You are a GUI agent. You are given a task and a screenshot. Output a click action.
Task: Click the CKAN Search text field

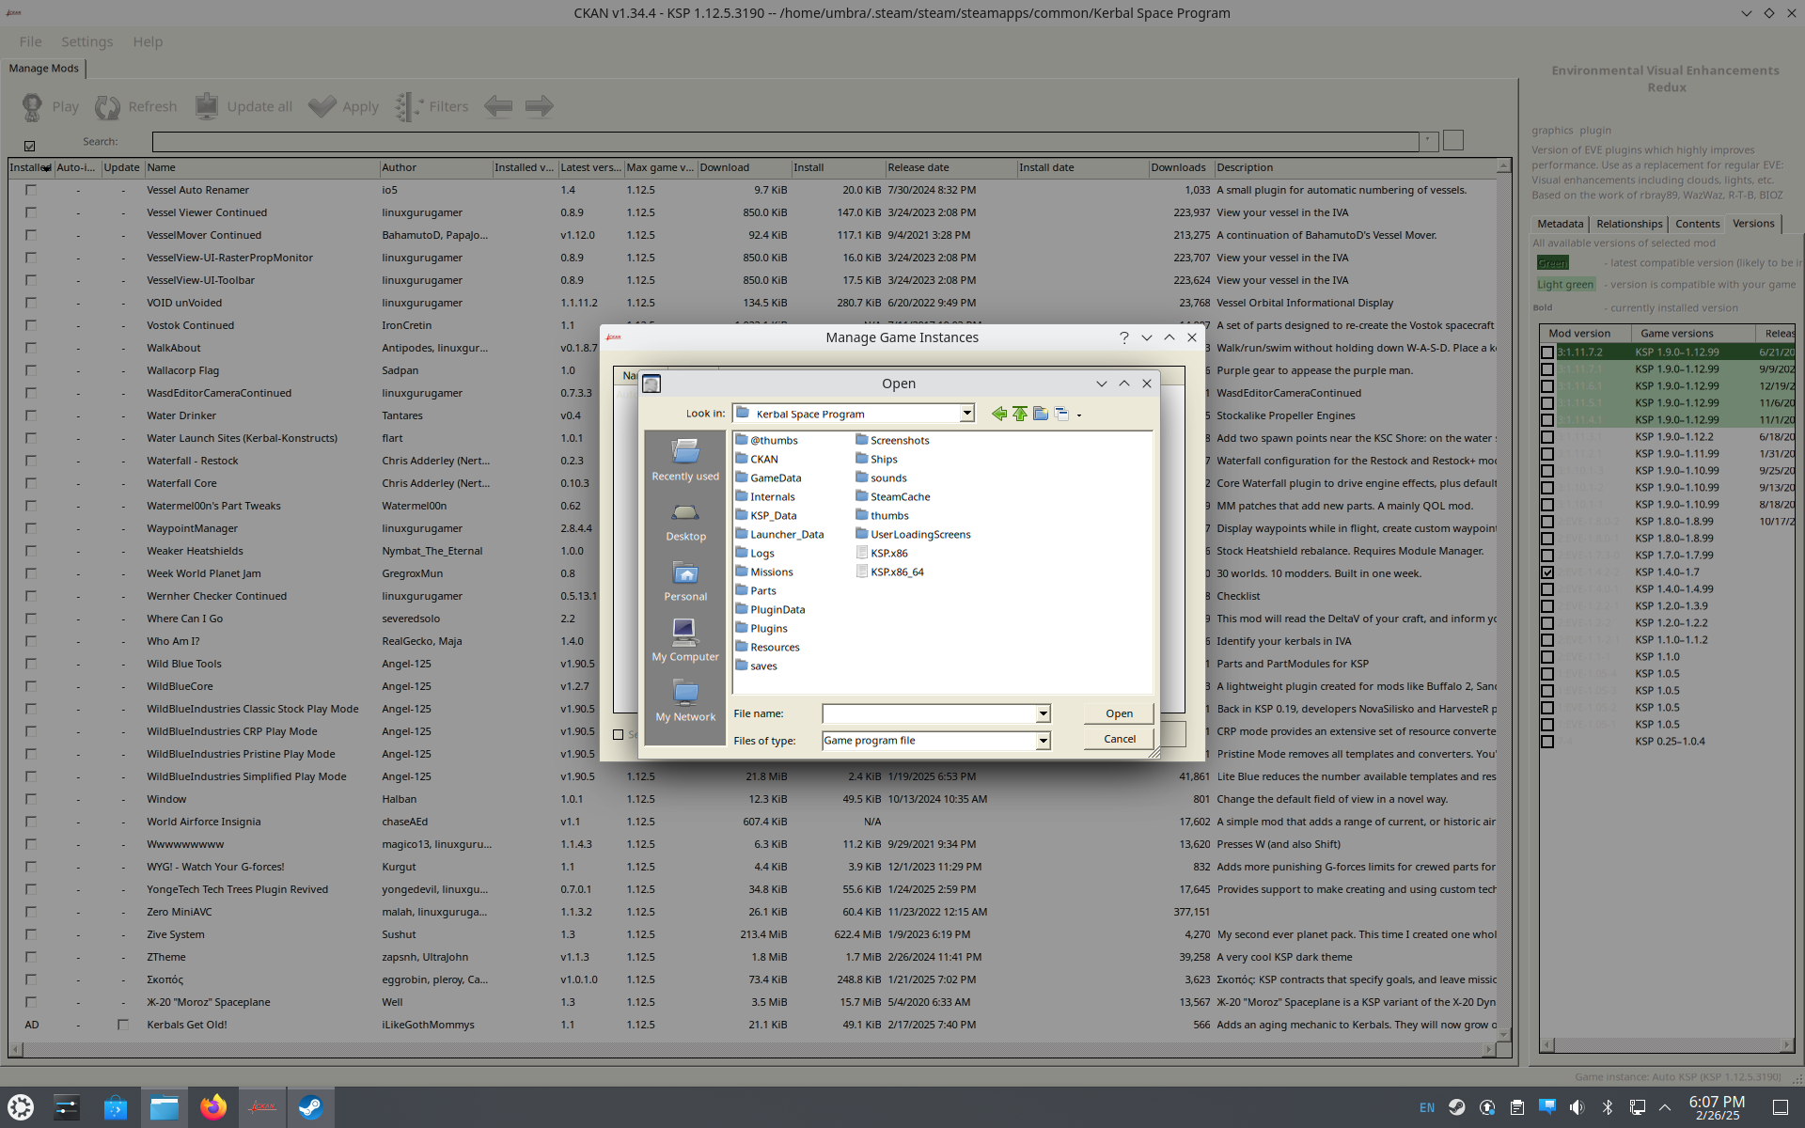tap(785, 141)
